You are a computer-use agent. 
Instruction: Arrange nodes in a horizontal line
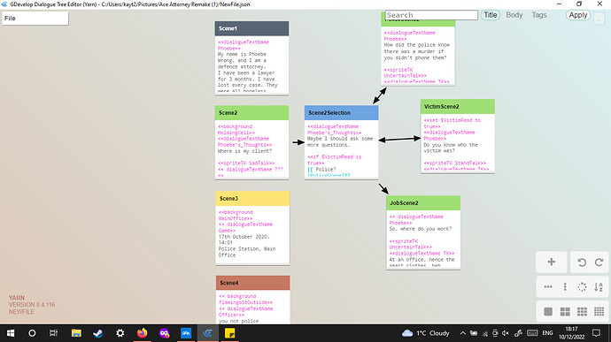pos(548,287)
